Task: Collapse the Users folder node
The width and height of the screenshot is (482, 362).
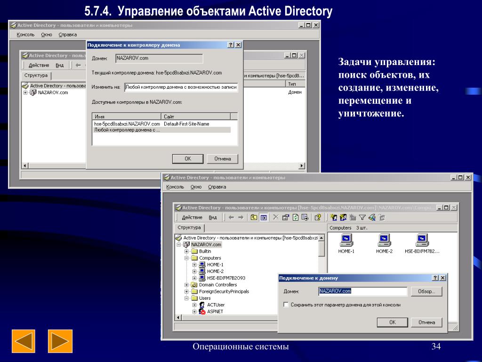Action: tap(186, 298)
